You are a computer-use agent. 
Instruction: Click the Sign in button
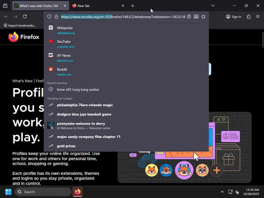pos(234,16)
